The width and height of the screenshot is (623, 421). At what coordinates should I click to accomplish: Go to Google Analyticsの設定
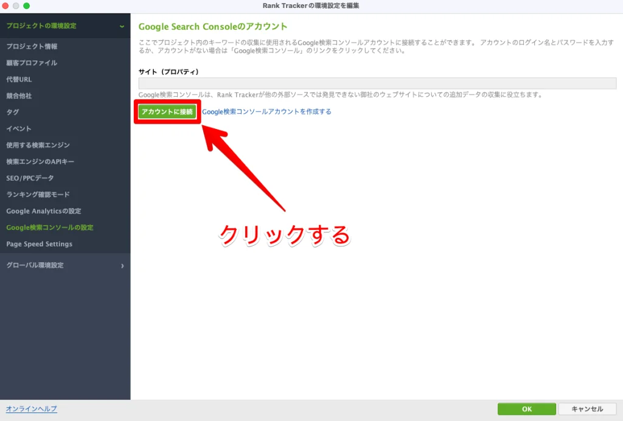tap(44, 211)
